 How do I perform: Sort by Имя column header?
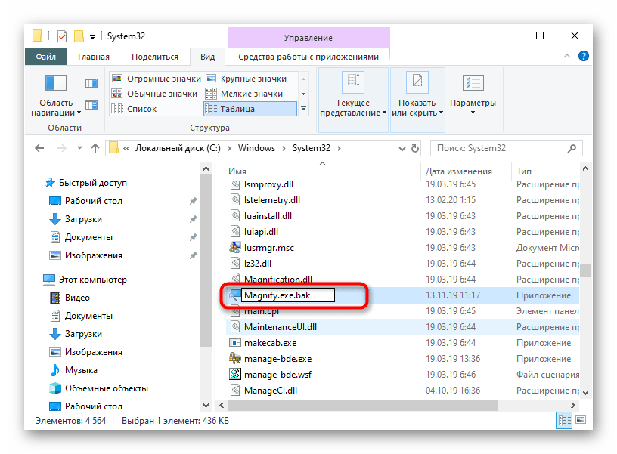click(237, 171)
